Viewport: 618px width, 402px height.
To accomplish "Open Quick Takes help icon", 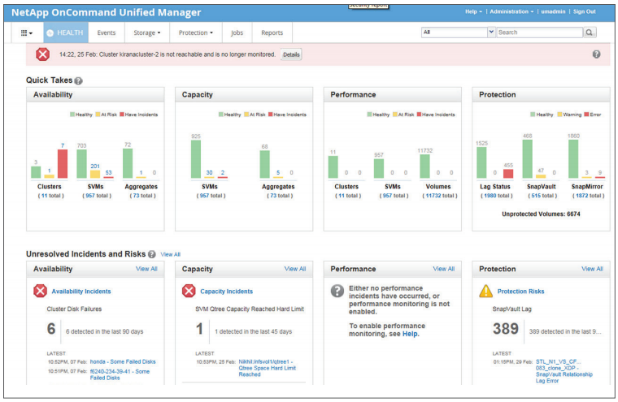I will [x=78, y=80].
